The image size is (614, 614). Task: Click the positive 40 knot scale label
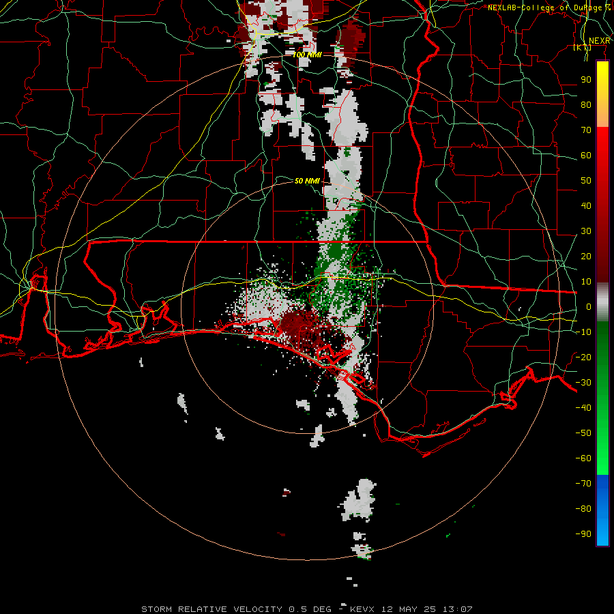pyautogui.click(x=586, y=205)
